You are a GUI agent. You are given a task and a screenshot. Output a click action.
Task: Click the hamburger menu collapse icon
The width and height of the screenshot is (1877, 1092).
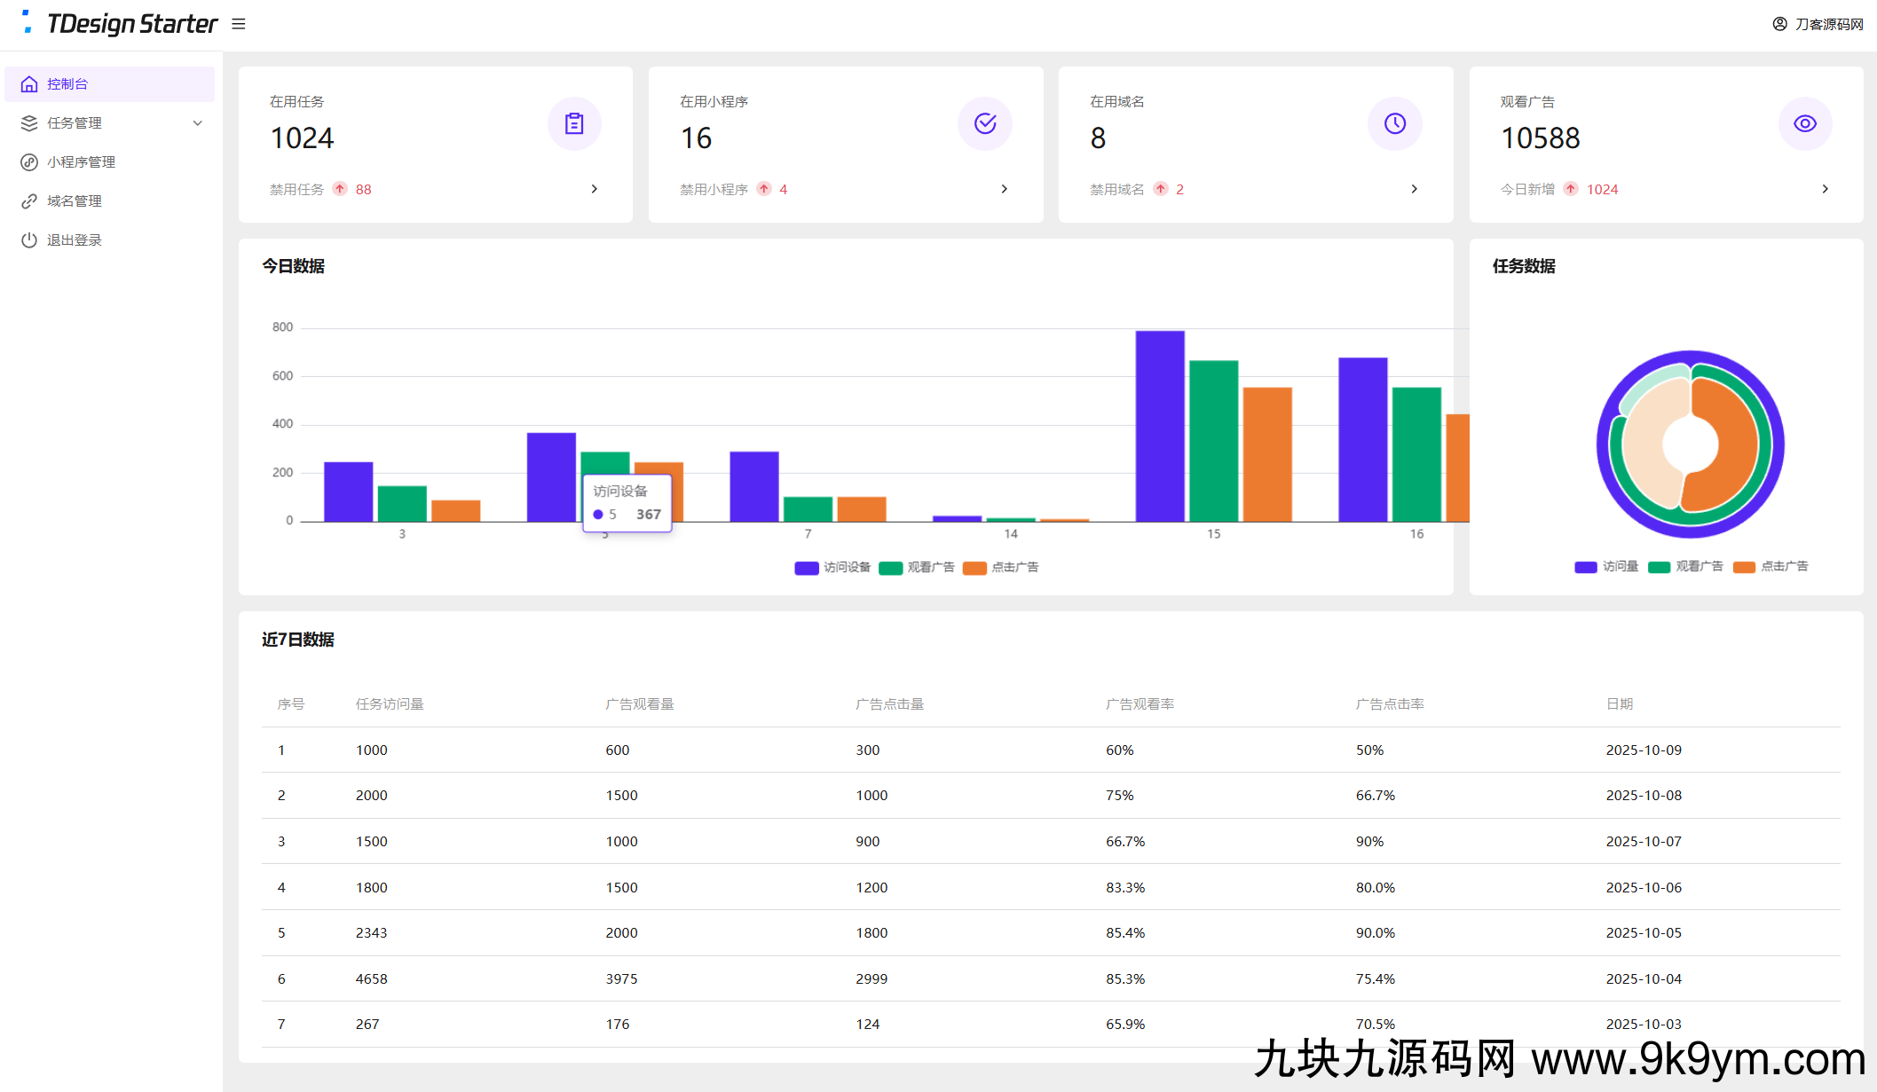click(x=238, y=24)
